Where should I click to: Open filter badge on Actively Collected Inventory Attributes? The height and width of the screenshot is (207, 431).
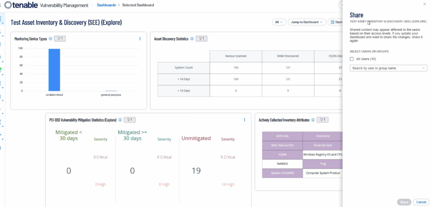pyautogui.click(x=322, y=120)
